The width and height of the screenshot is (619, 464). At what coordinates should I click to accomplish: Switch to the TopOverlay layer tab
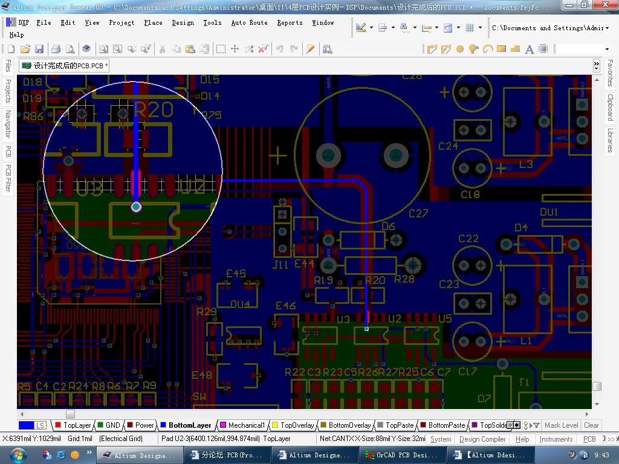(x=296, y=425)
